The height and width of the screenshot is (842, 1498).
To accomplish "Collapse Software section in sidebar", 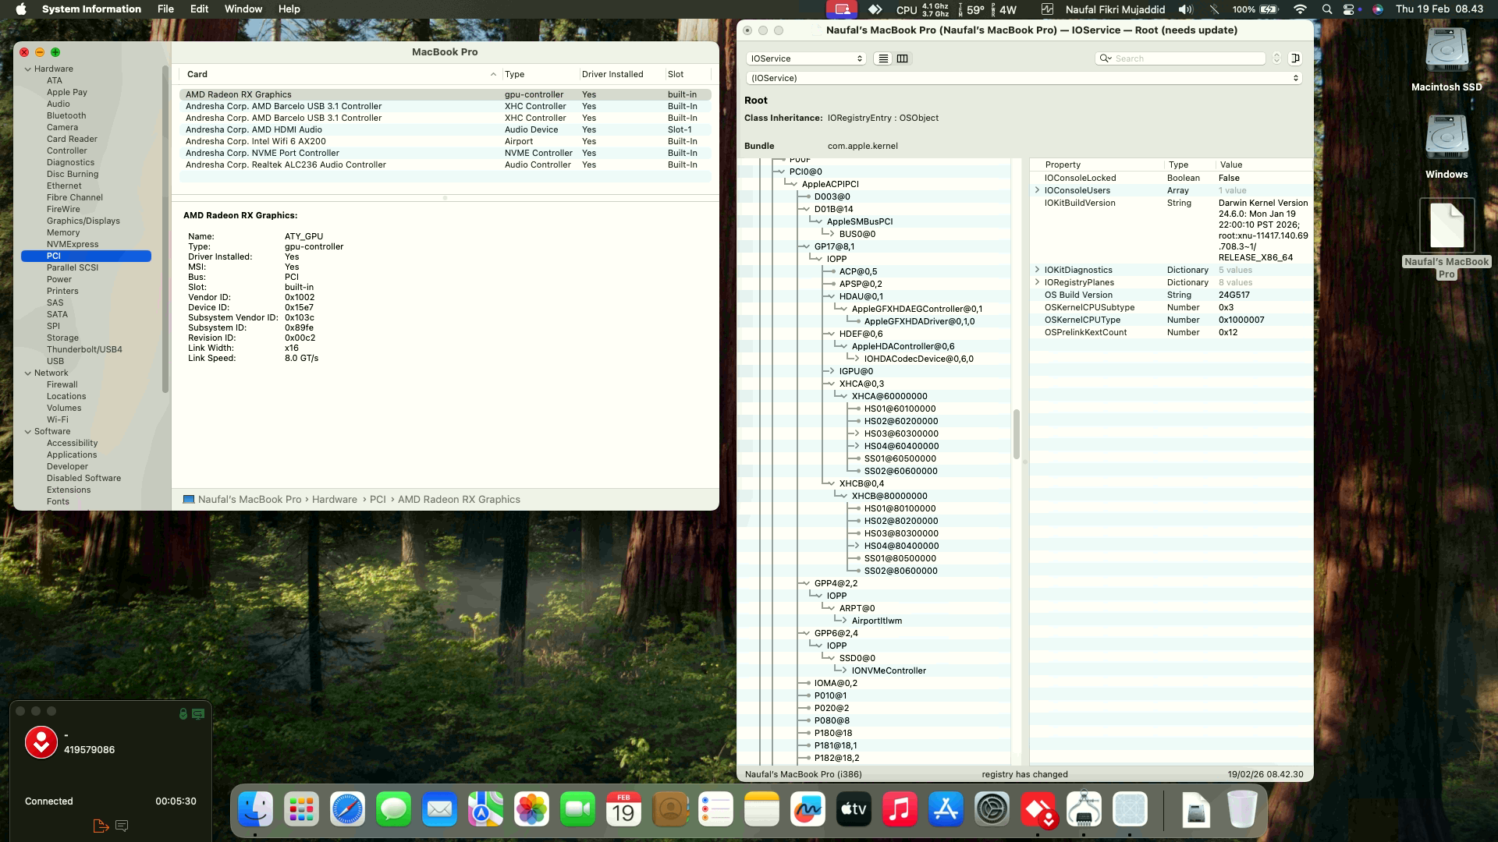I will click(28, 431).
